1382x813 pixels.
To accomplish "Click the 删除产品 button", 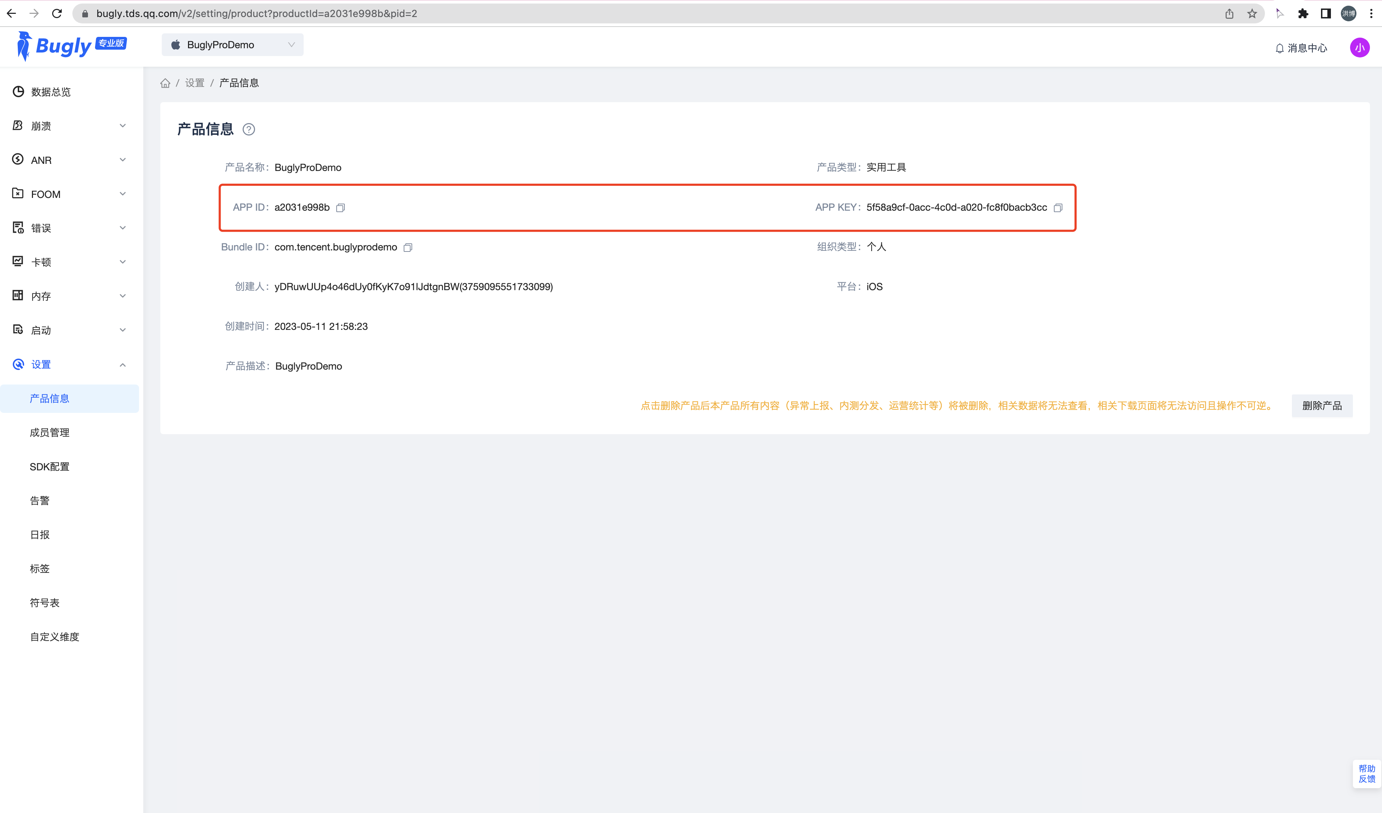I will [x=1322, y=406].
